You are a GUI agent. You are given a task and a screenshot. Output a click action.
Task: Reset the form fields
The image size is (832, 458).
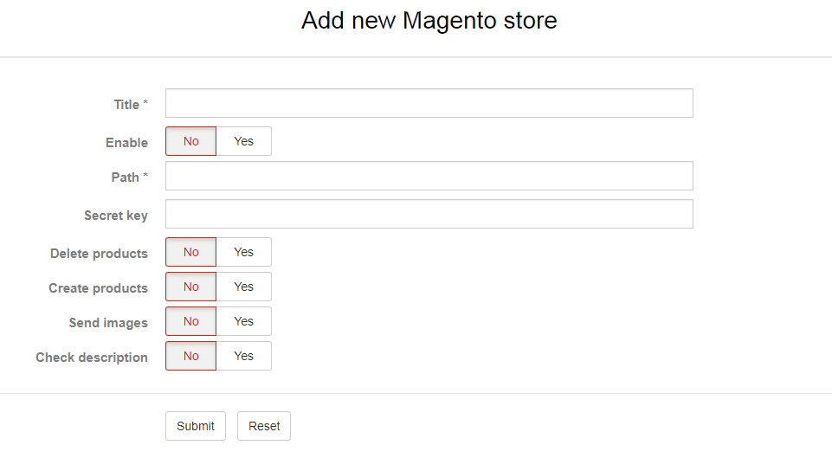tap(264, 426)
